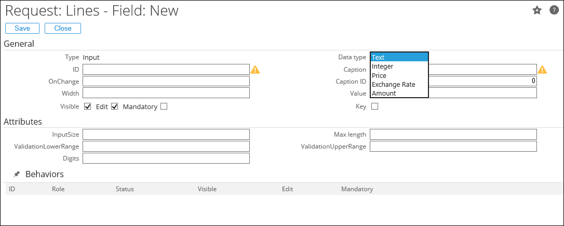The width and height of the screenshot is (564, 226).
Task: Click the Role column header in Behaviors
Action: (x=58, y=189)
